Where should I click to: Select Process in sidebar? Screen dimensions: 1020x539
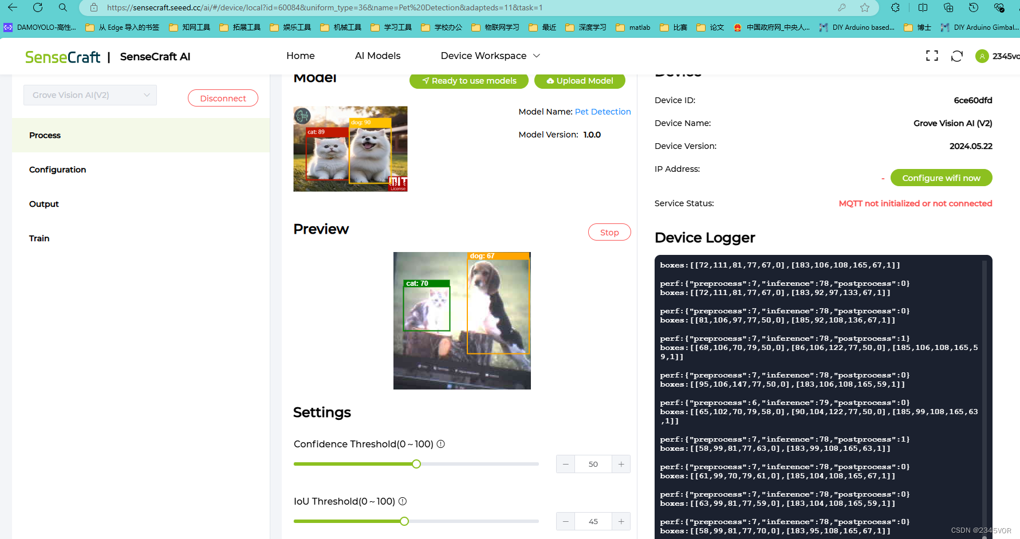tap(141, 135)
